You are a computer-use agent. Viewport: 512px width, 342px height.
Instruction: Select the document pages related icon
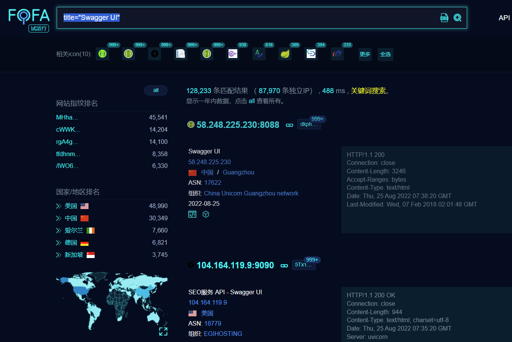tap(181, 54)
